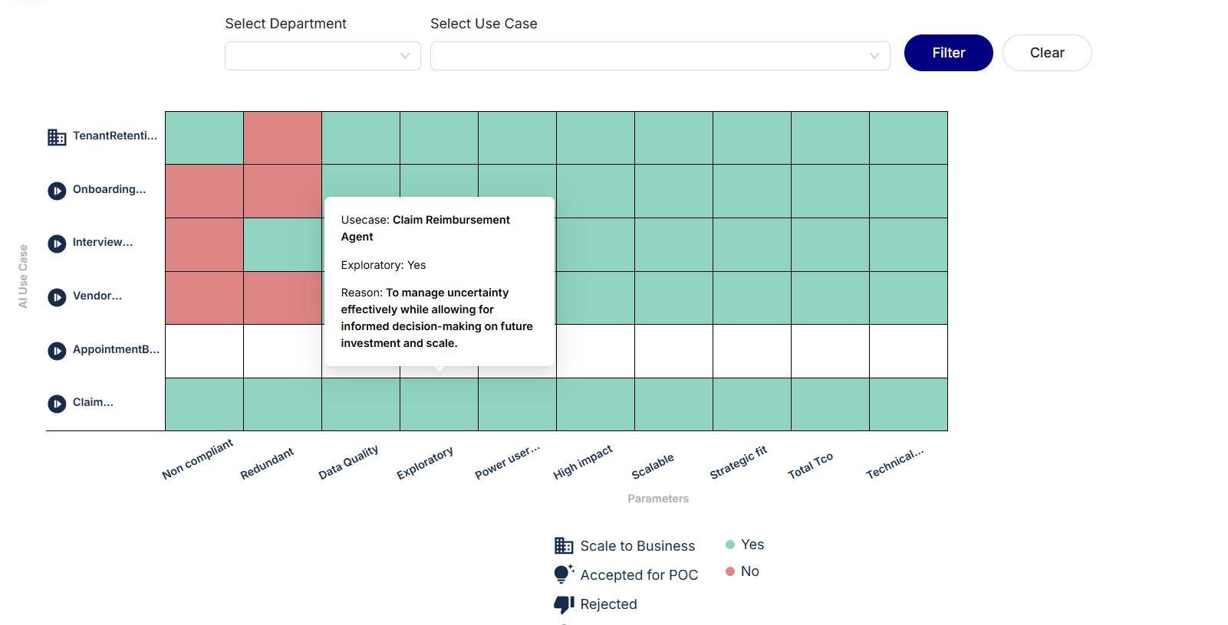Screen dimensions: 1228x625
Task: Click the Technical cell in Vendor row
Action: (908, 298)
